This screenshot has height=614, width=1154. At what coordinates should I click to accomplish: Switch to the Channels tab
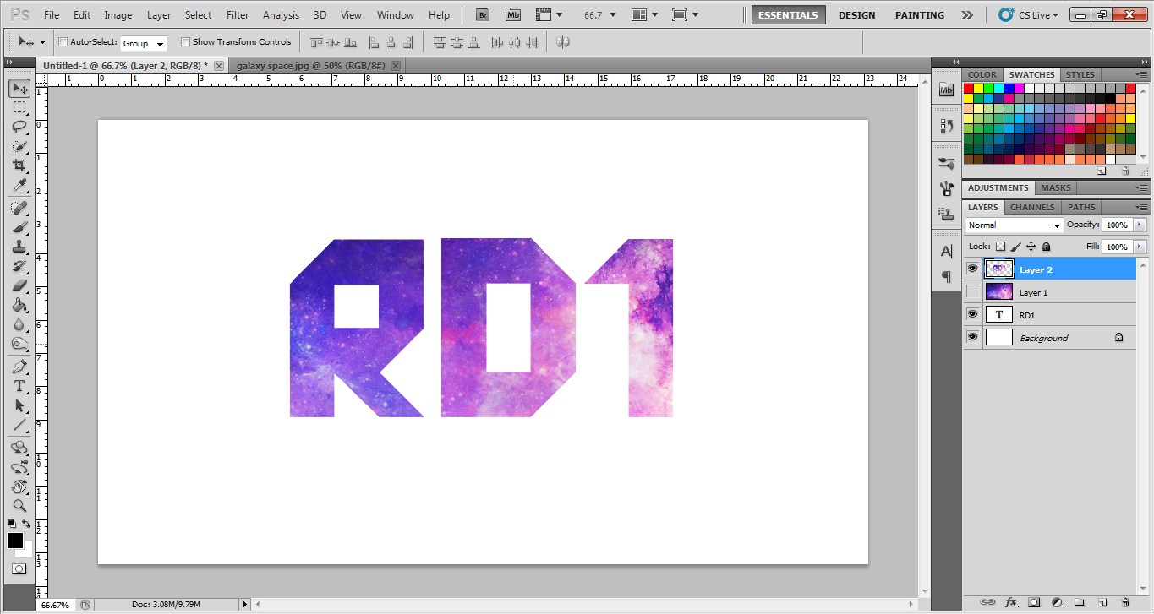tap(1031, 207)
